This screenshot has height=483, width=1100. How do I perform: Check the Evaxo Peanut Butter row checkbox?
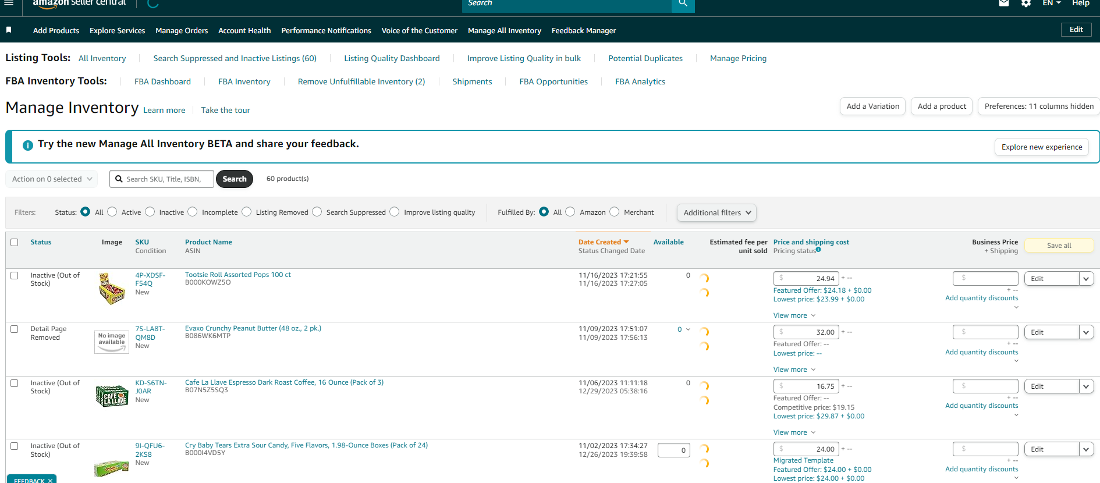[x=15, y=329]
